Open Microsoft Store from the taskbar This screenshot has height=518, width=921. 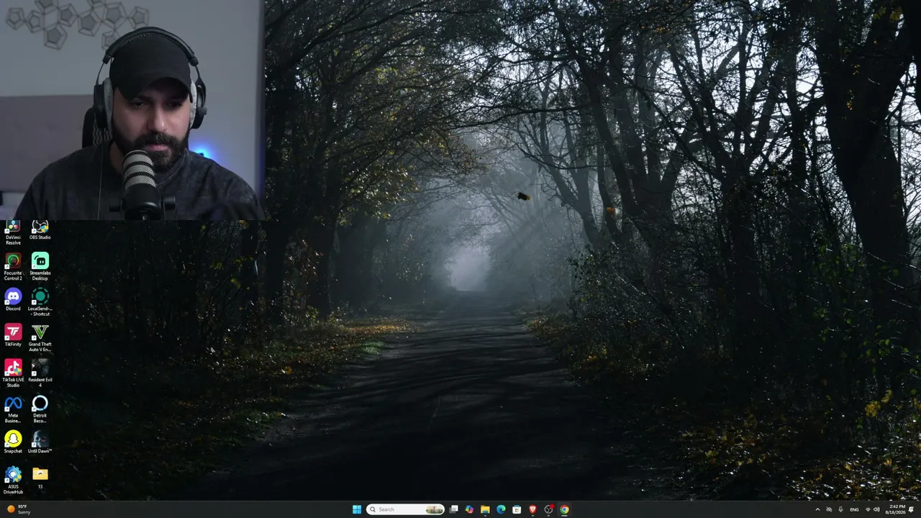tap(517, 509)
